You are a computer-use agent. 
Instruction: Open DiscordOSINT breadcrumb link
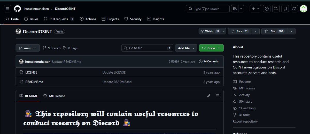[65, 9]
